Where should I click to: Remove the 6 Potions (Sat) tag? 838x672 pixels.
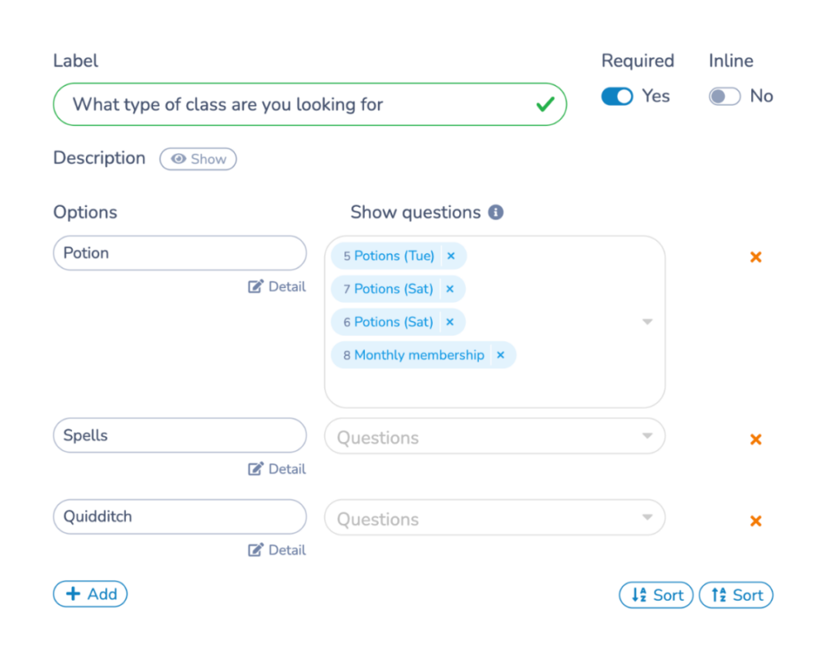coord(449,322)
